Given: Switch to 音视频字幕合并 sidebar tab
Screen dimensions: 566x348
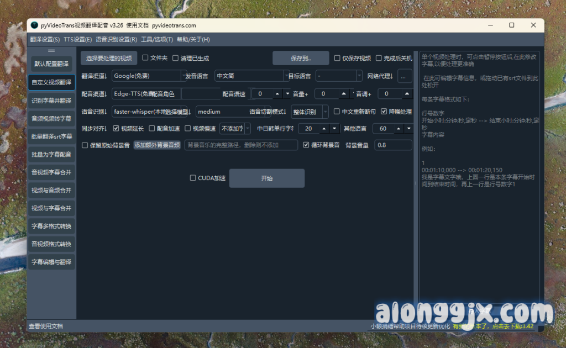Looking at the screenshot, I should 51,172.
